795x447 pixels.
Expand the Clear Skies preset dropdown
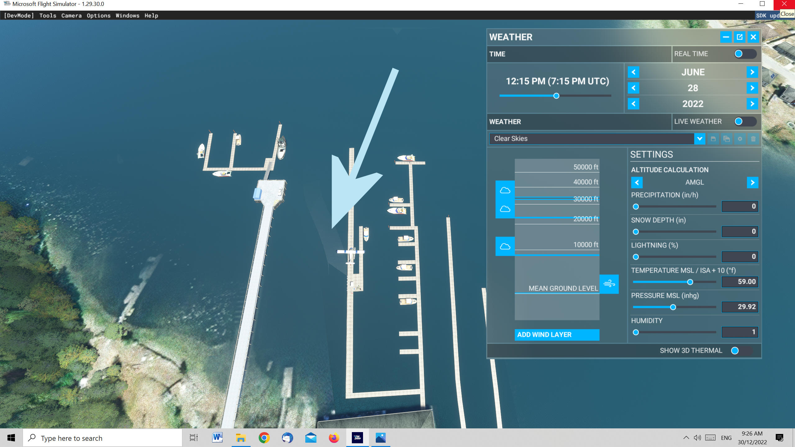pyautogui.click(x=699, y=139)
